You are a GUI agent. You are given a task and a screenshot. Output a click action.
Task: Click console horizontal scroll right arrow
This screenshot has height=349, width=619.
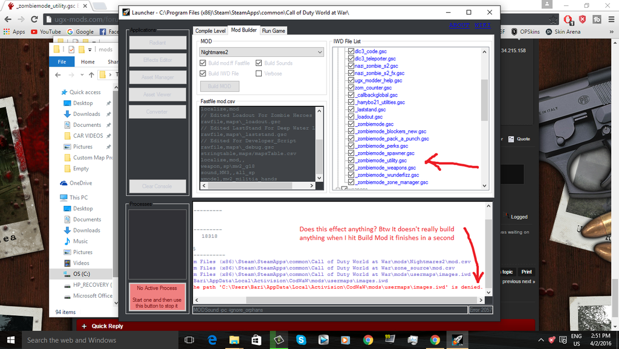click(x=481, y=300)
